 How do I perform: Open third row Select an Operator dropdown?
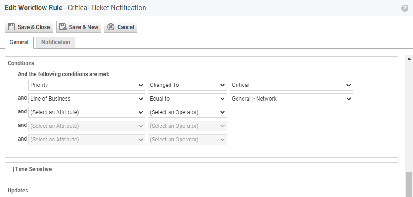pyautogui.click(x=187, y=112)
